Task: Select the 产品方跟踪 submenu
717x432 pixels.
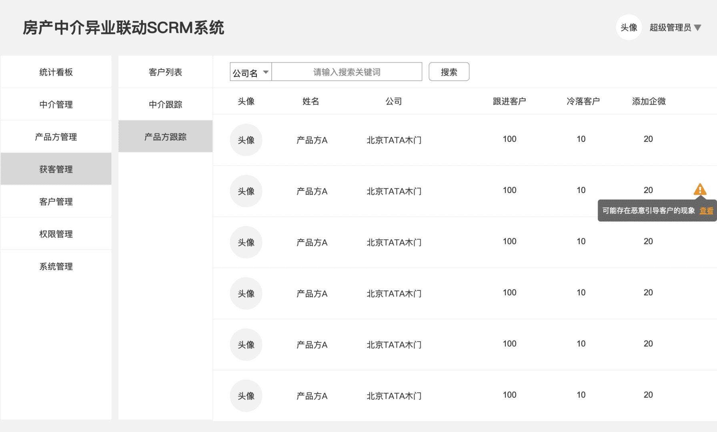Action: point(165,136)
